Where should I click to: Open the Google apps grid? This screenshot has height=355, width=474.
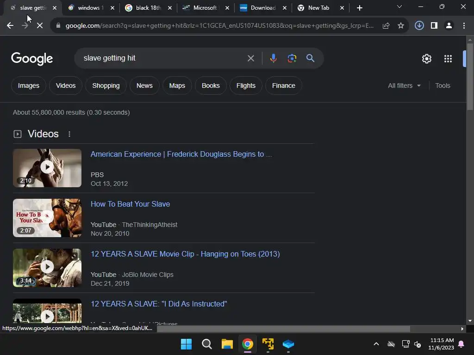[448, 59]
